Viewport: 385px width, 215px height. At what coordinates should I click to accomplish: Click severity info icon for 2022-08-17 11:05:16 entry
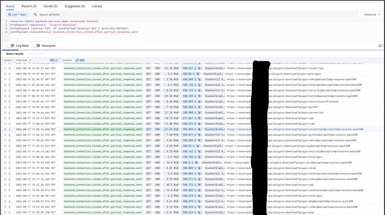coord(9,129)
